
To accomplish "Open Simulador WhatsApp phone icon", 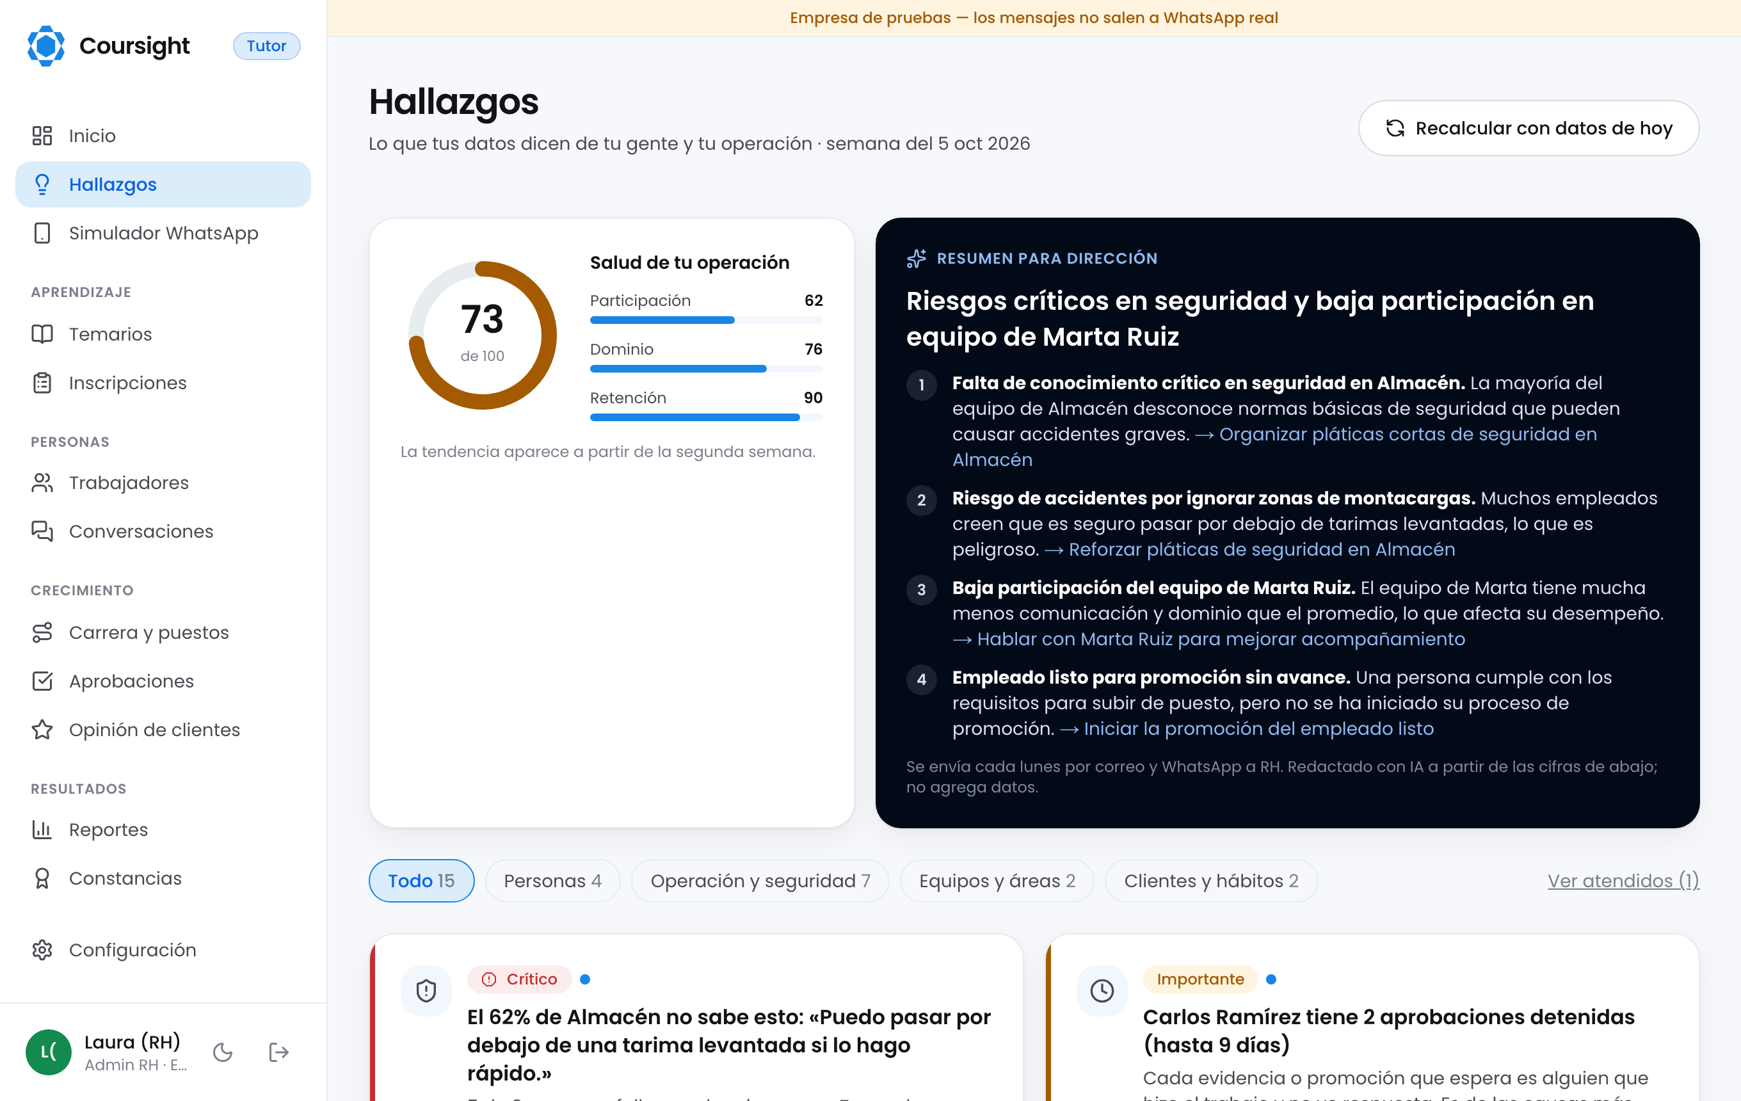I will point(42,233).
